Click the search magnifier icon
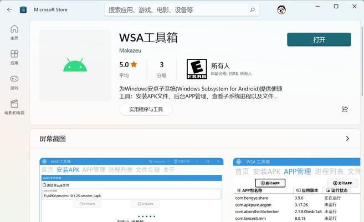 pos(252,10)
